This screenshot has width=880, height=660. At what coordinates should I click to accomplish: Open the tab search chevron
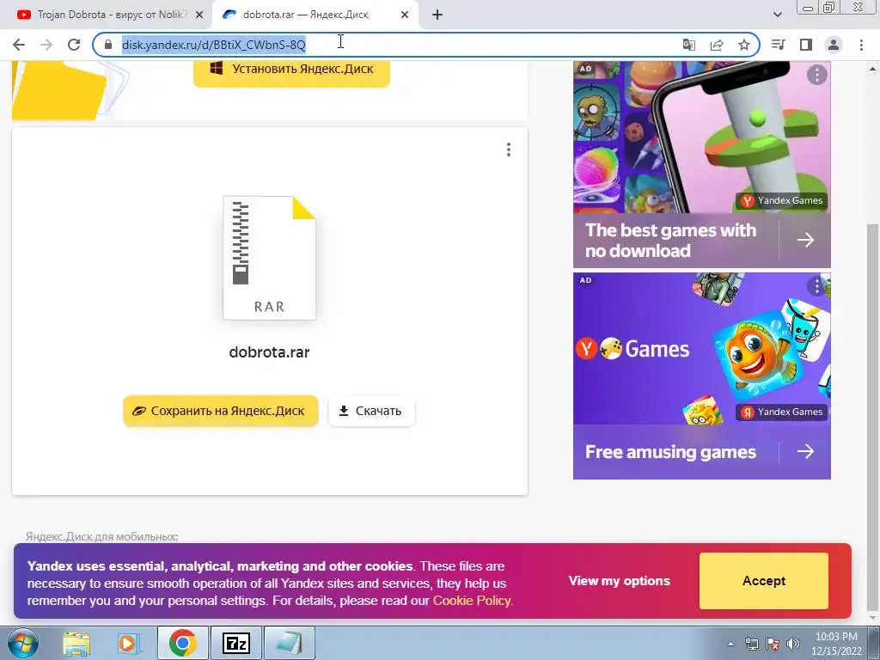tap(778, 15)
